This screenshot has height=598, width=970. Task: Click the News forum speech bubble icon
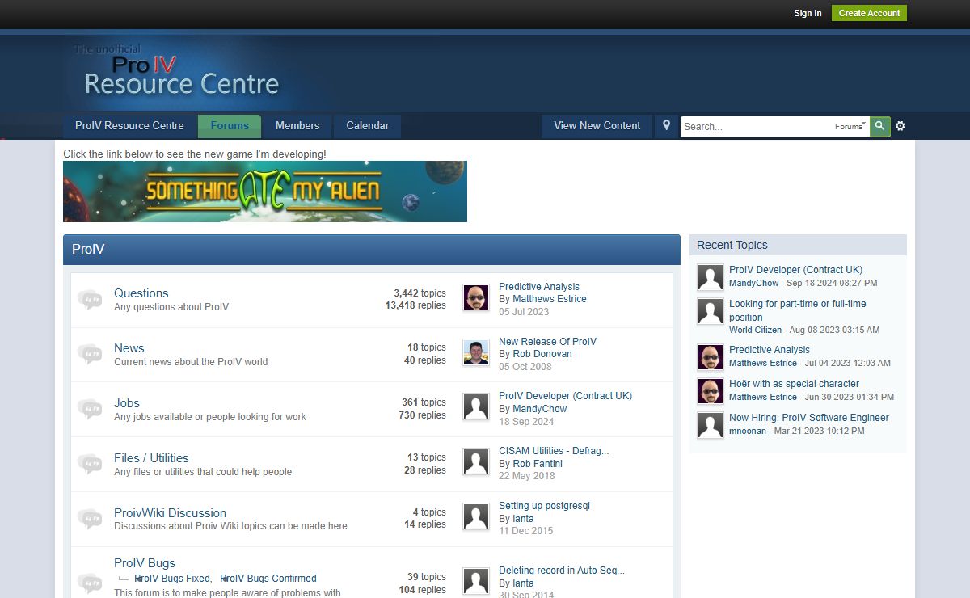point(90,355)
